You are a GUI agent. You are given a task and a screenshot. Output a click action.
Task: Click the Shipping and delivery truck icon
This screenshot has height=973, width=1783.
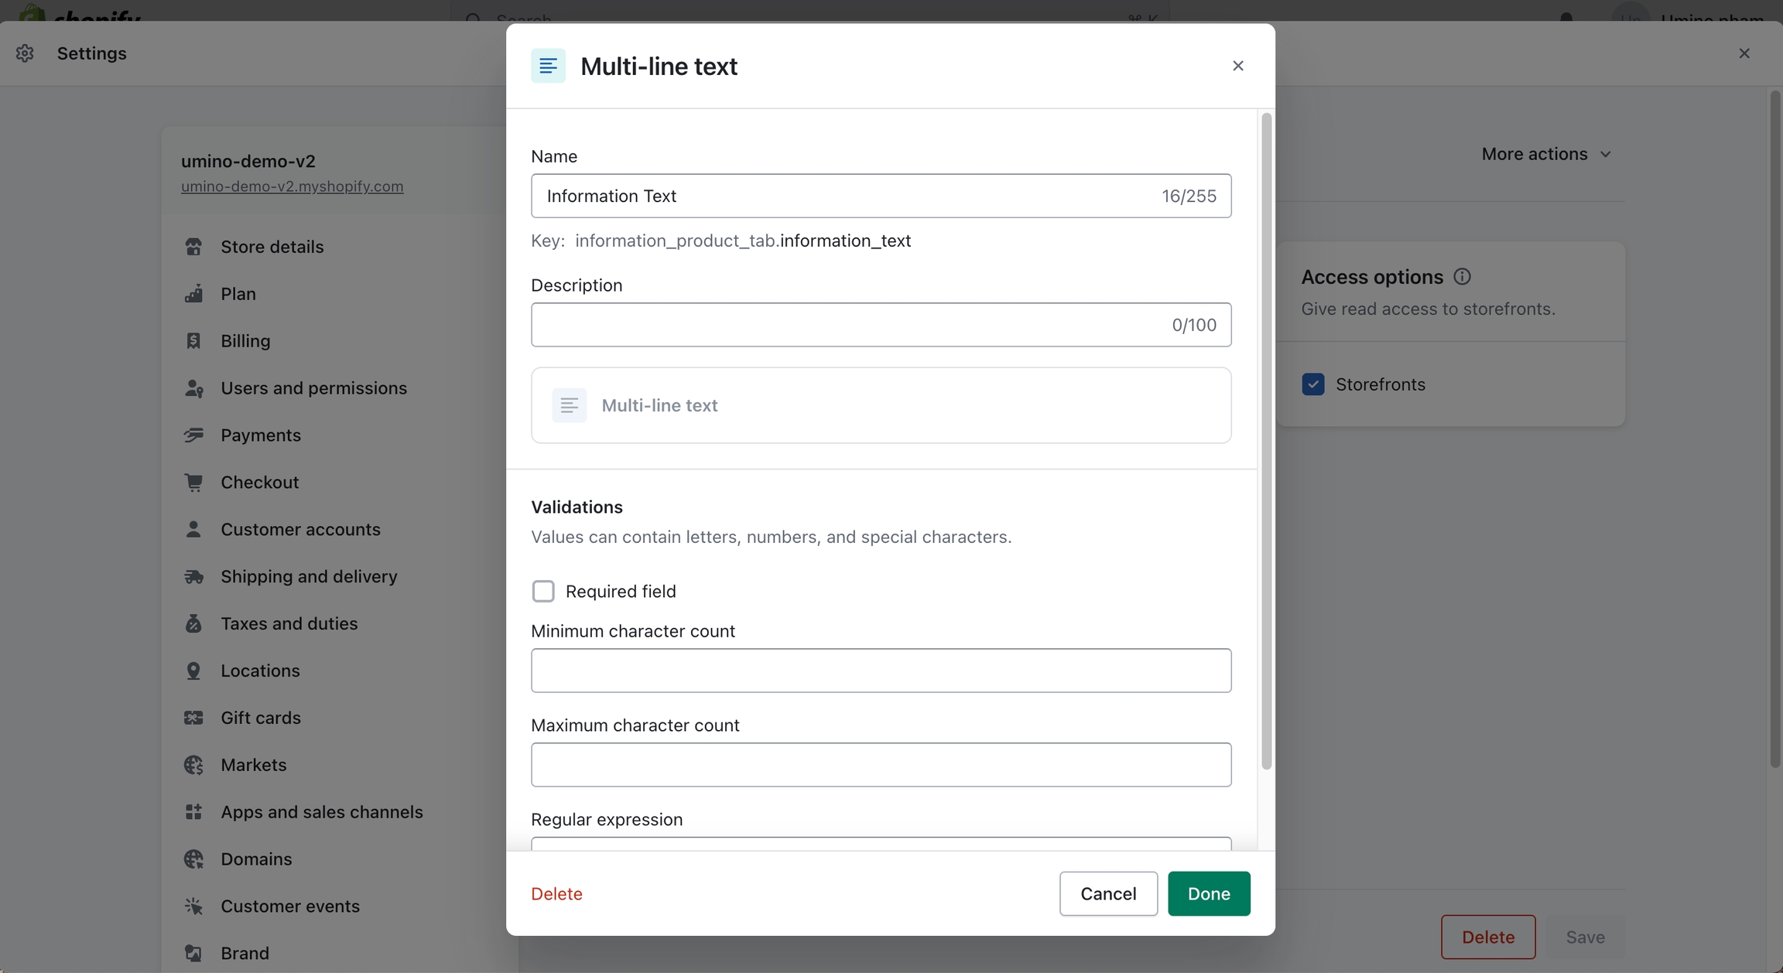[193, 577]
